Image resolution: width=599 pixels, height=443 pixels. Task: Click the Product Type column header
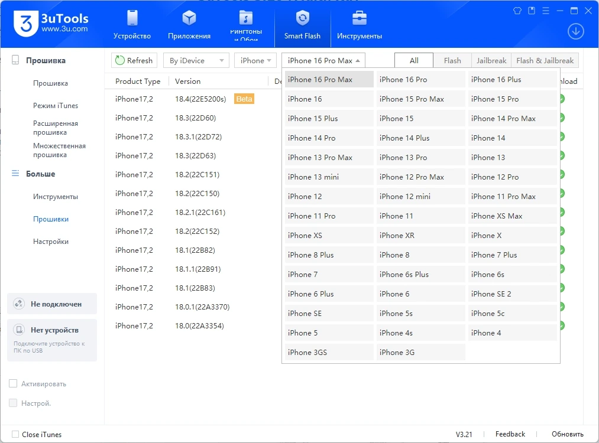[x=138, y=82]
